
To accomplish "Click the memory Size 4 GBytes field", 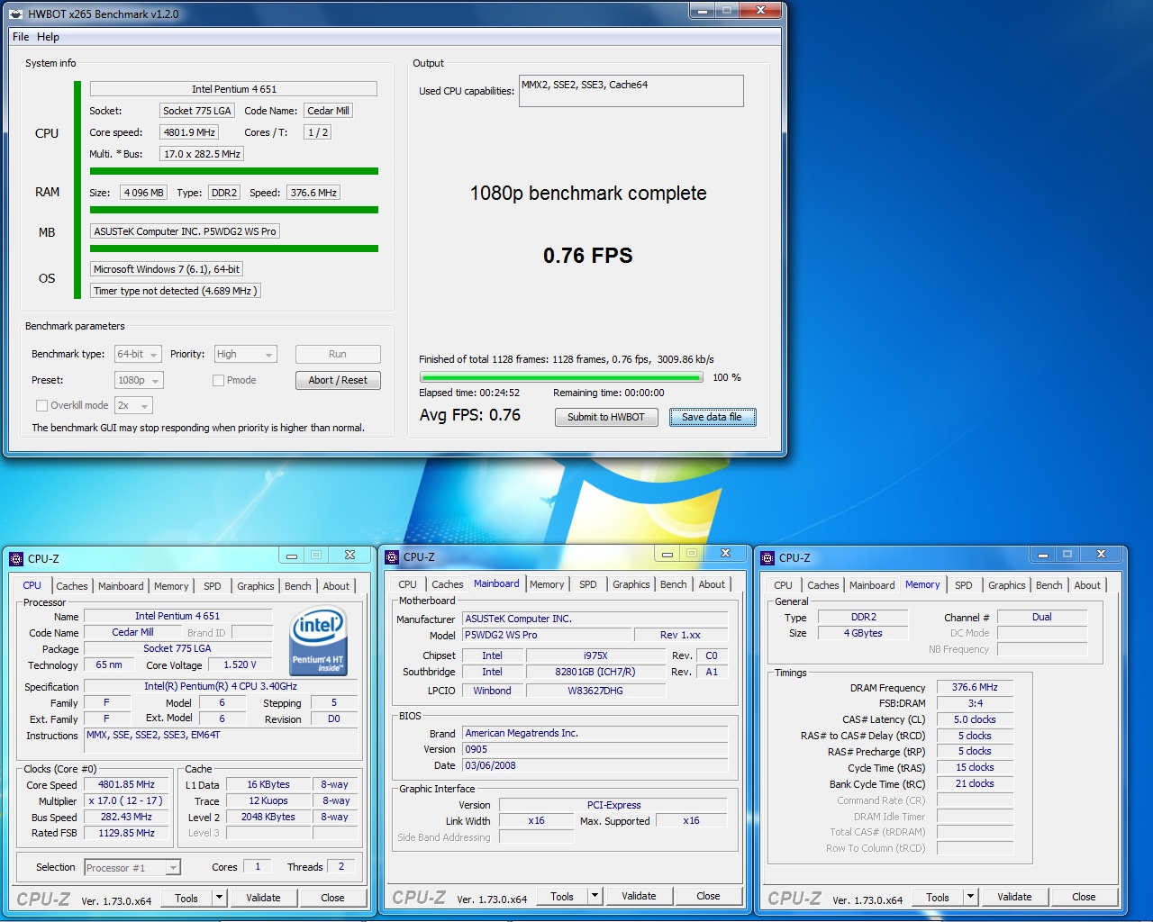I will pos(863,633).
